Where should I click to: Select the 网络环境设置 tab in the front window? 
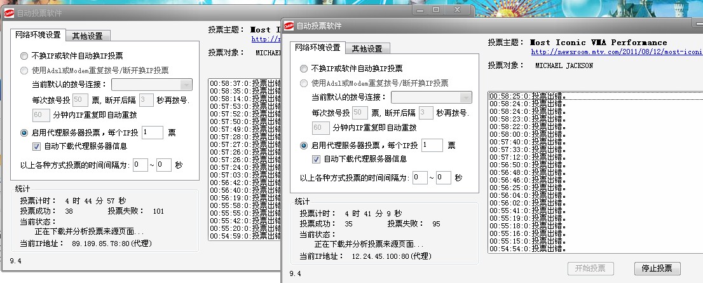coord(317,48)
